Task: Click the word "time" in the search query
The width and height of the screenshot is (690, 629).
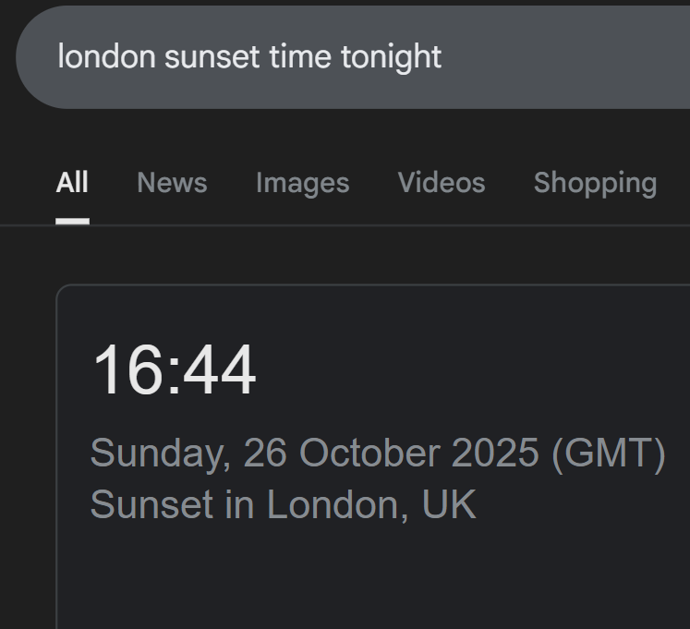Action: (x=300, y=57)
